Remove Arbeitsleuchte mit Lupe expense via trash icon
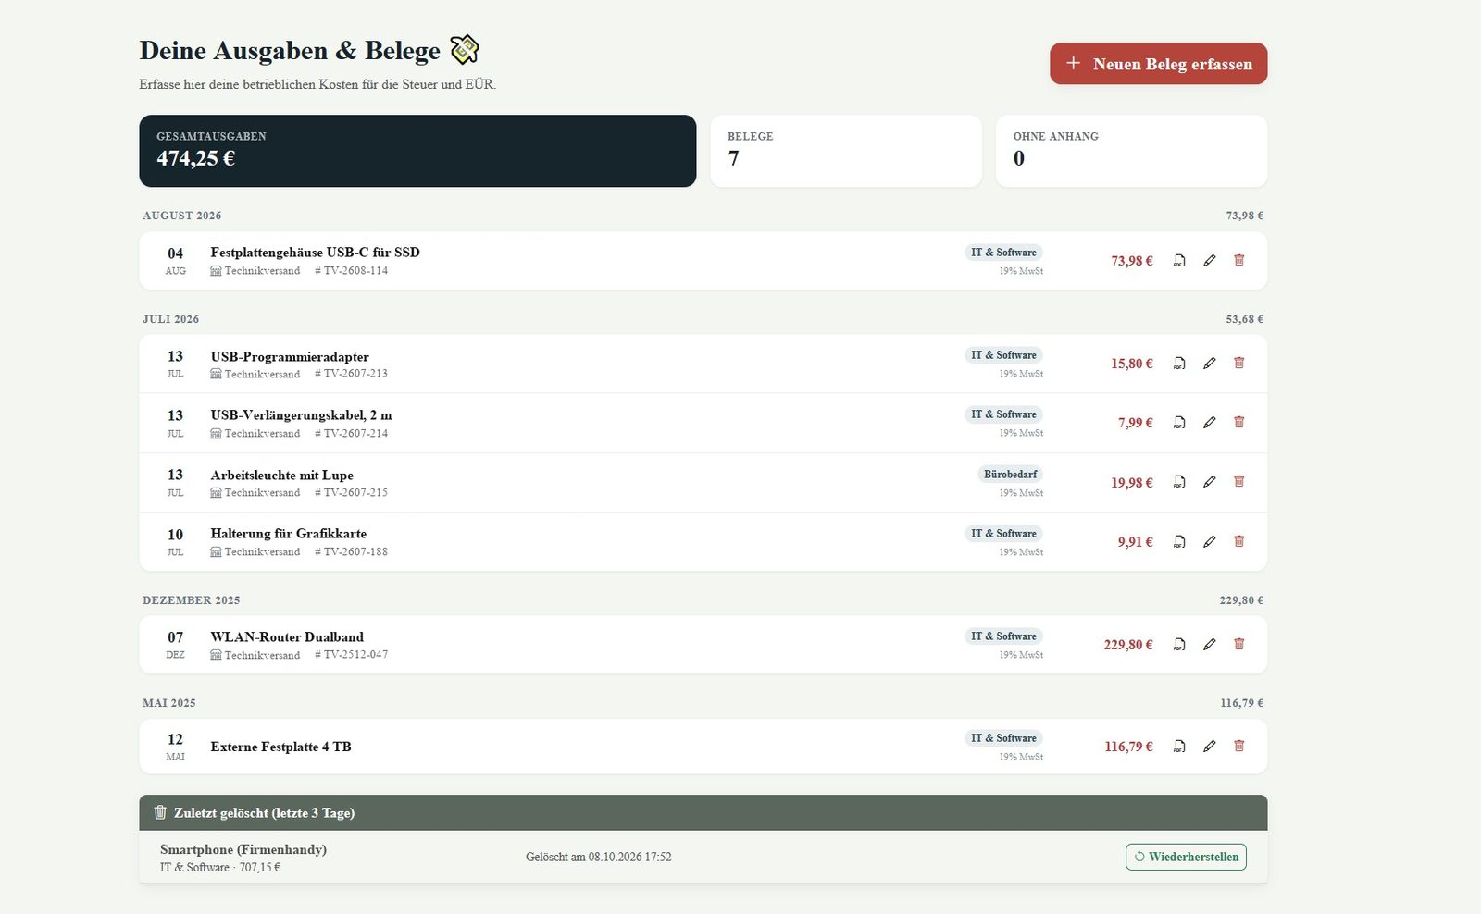The width and height of the screenshot is (1481, 914). click(1238, 482)
